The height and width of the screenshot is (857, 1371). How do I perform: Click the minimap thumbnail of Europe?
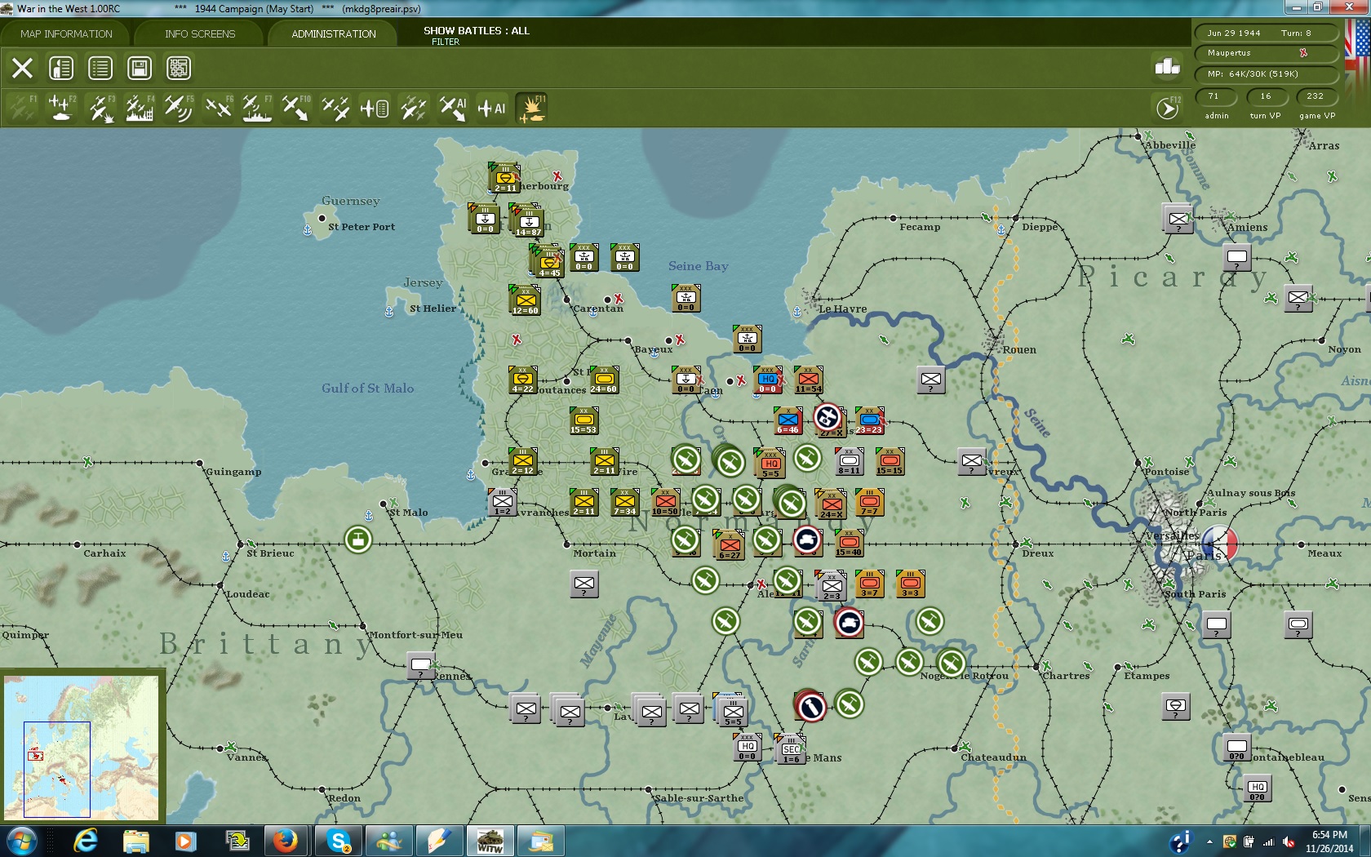(82, 747)
